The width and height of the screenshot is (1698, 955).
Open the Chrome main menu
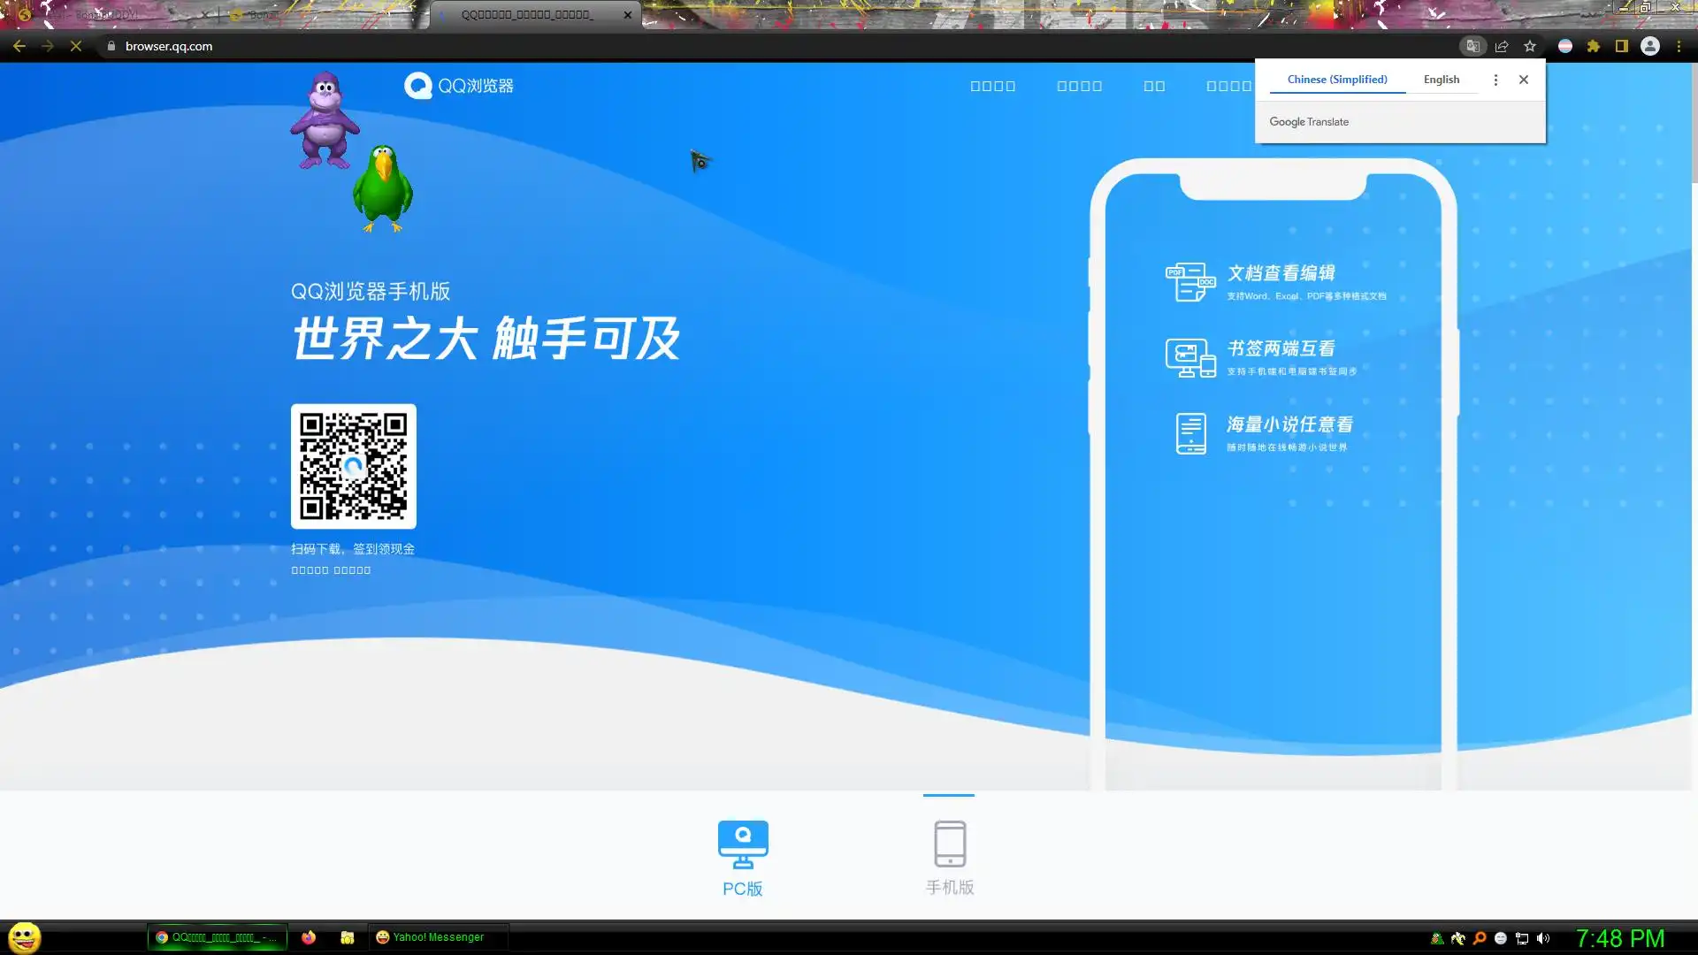pyautogui.click(x=1679, y=46)
